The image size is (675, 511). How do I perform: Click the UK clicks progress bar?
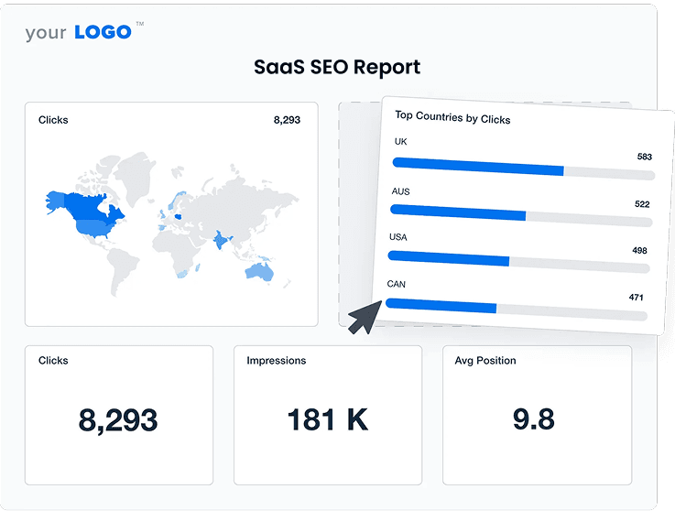523,171
